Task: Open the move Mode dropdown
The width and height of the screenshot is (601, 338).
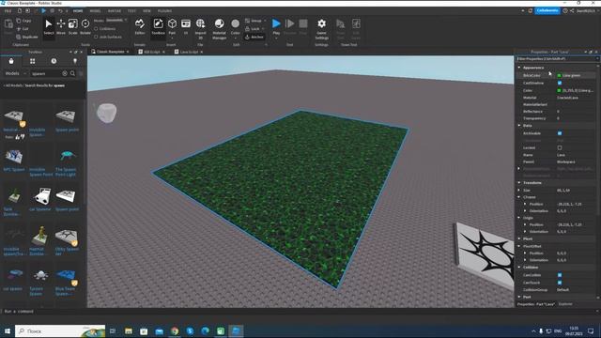Action: [x=116, y=20]
